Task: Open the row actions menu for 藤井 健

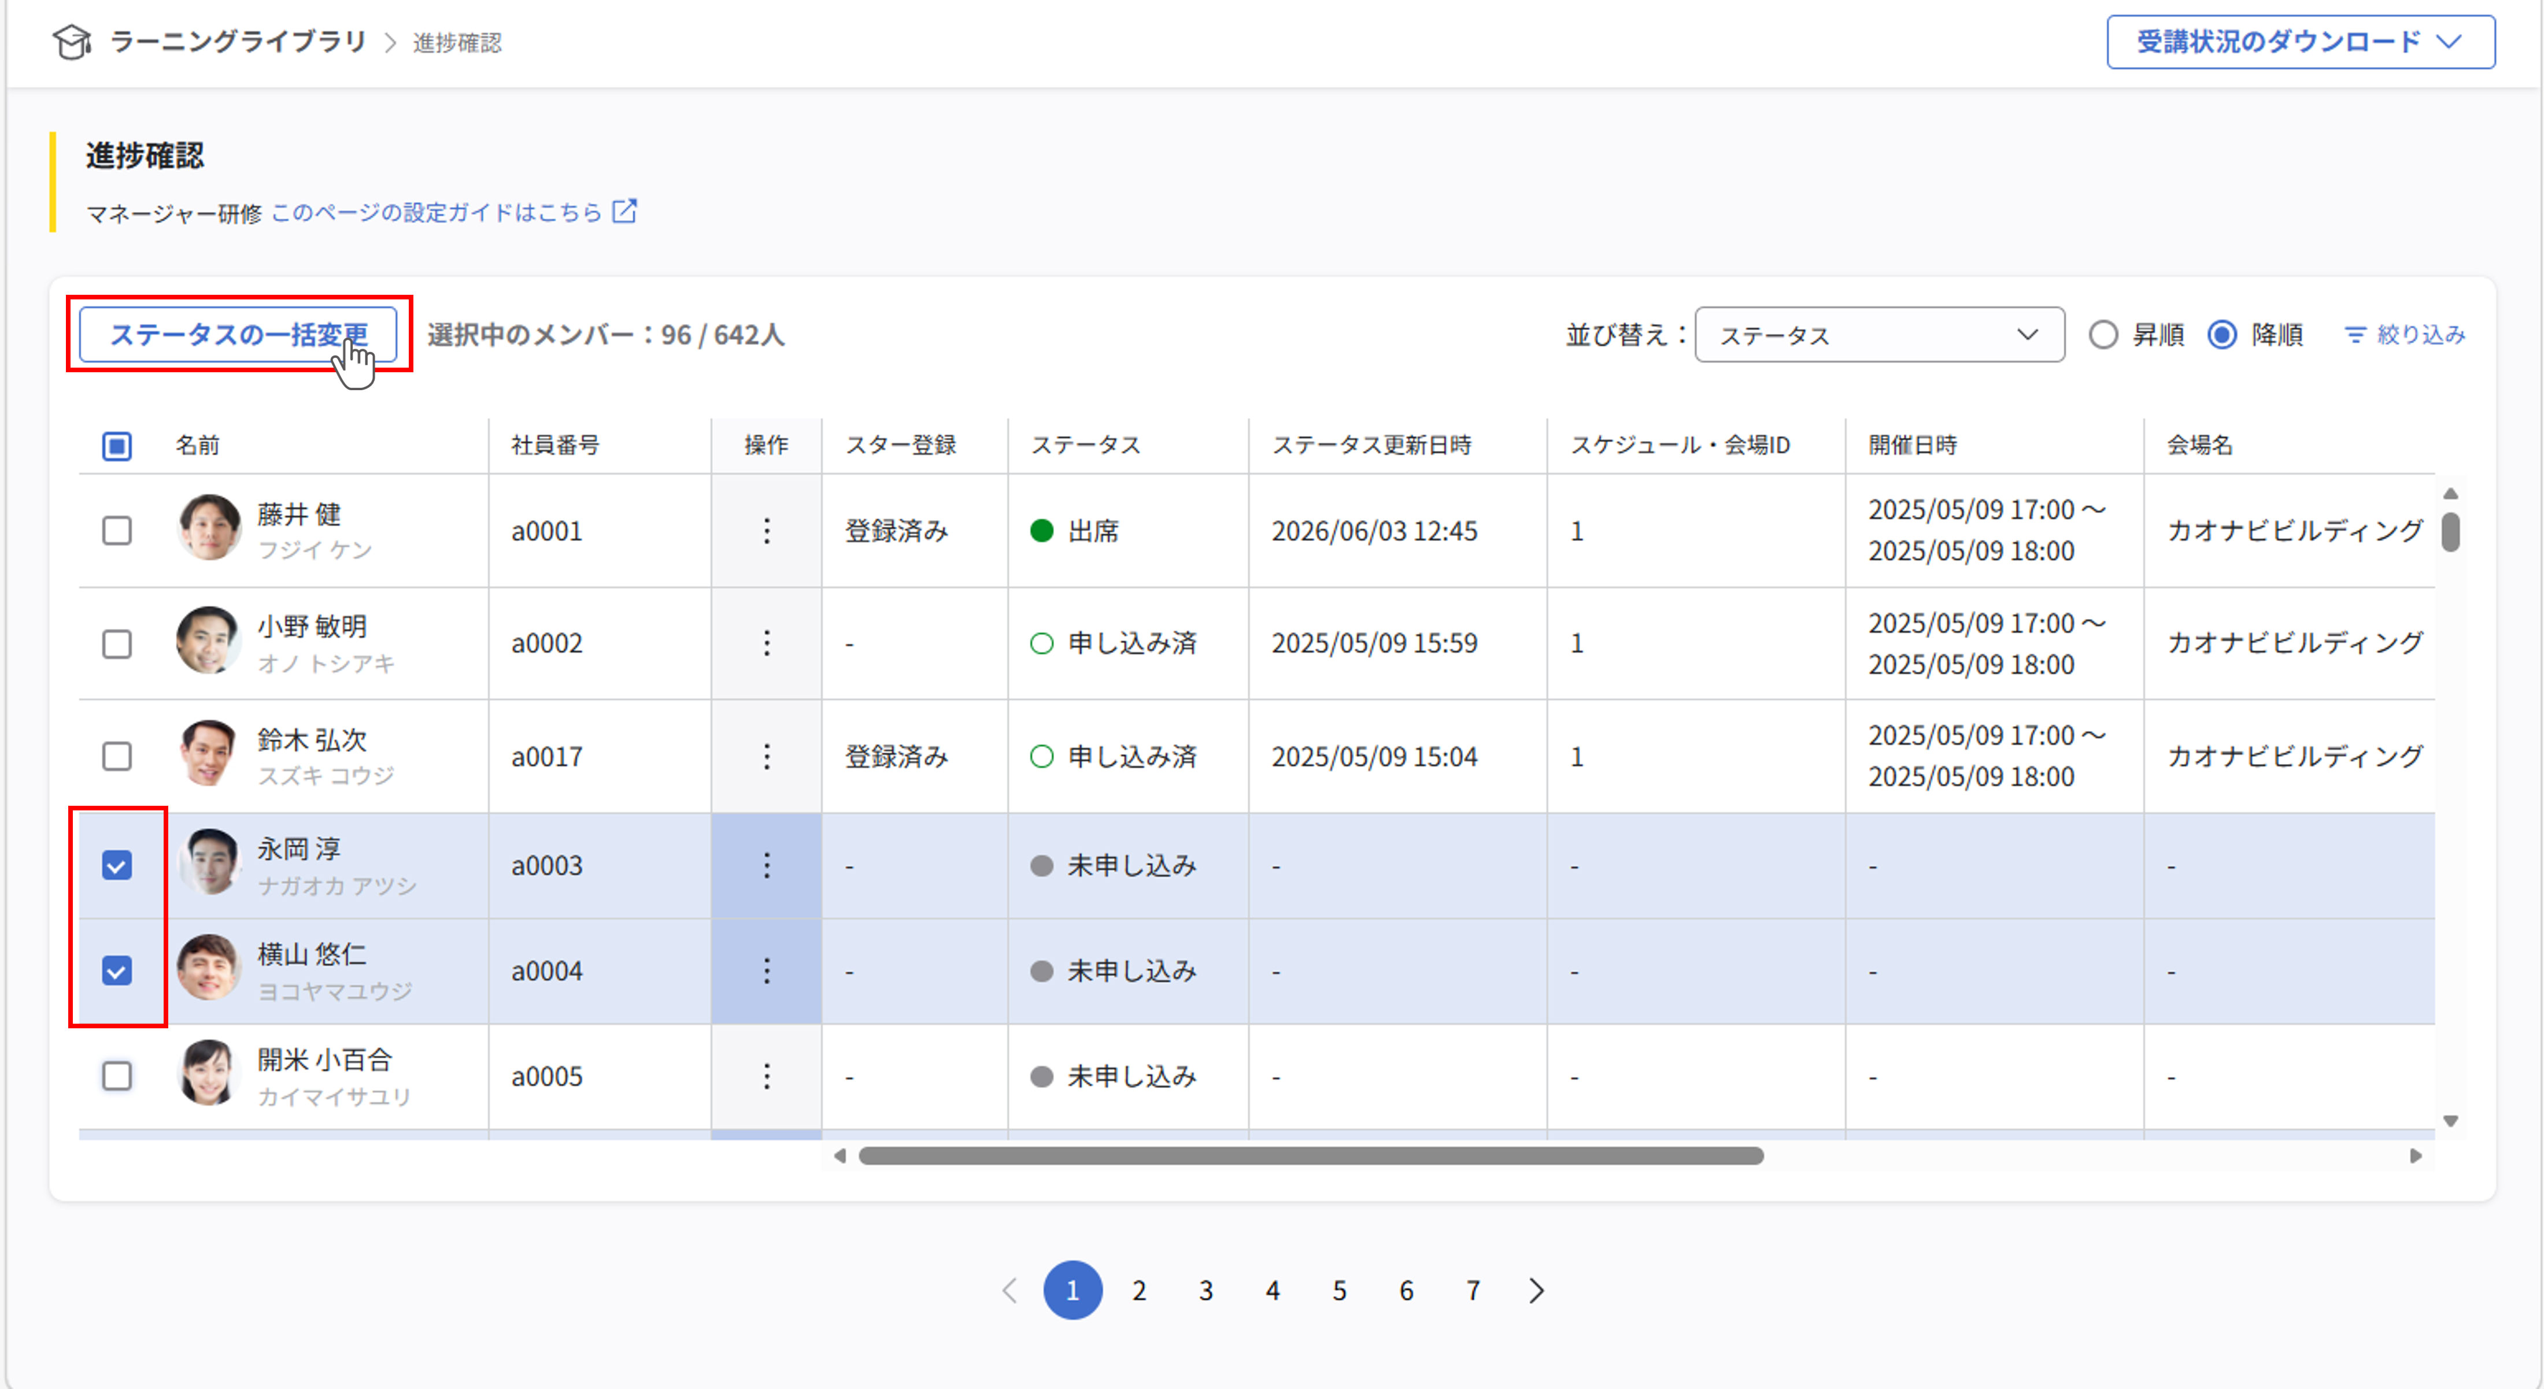Action: (x=766, y=531)
